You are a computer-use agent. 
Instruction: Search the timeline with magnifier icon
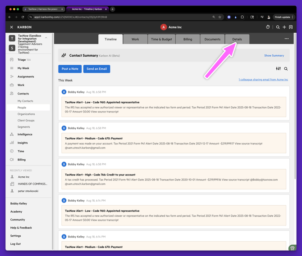click(286, 69)
